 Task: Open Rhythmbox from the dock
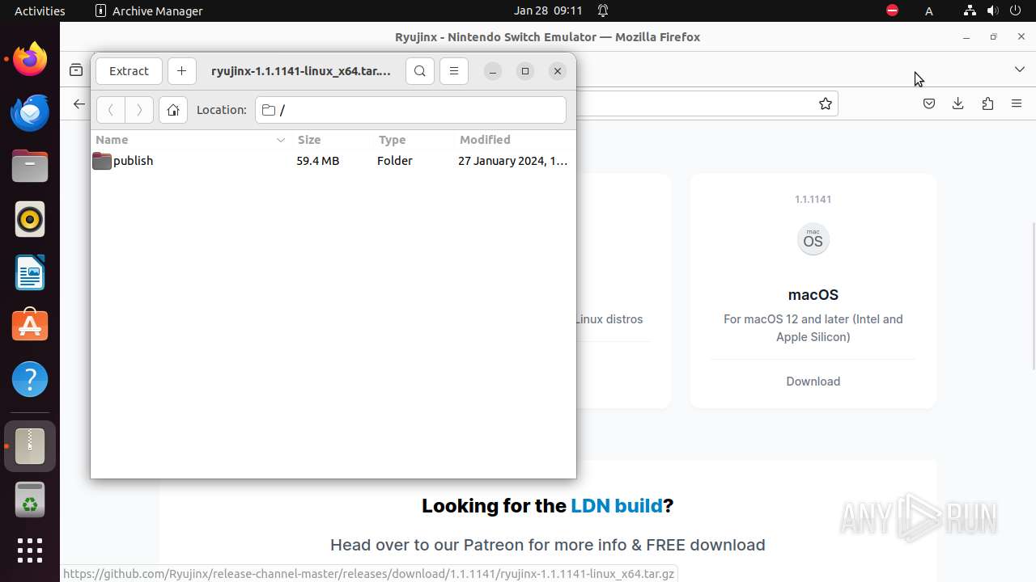tap(30, 219)
